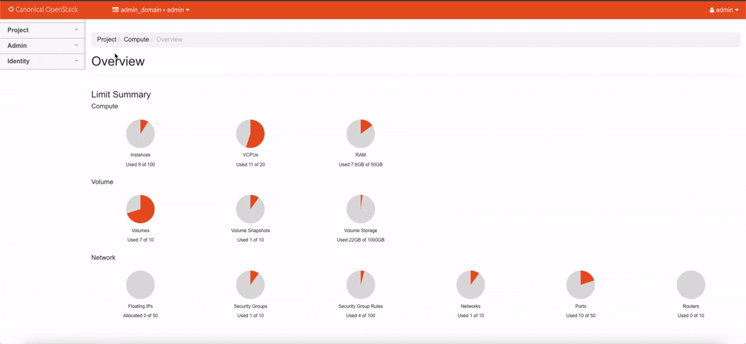Click the RAM usage pie chart
The width and height of the screenshot is (746, 344).
(361, 134)
